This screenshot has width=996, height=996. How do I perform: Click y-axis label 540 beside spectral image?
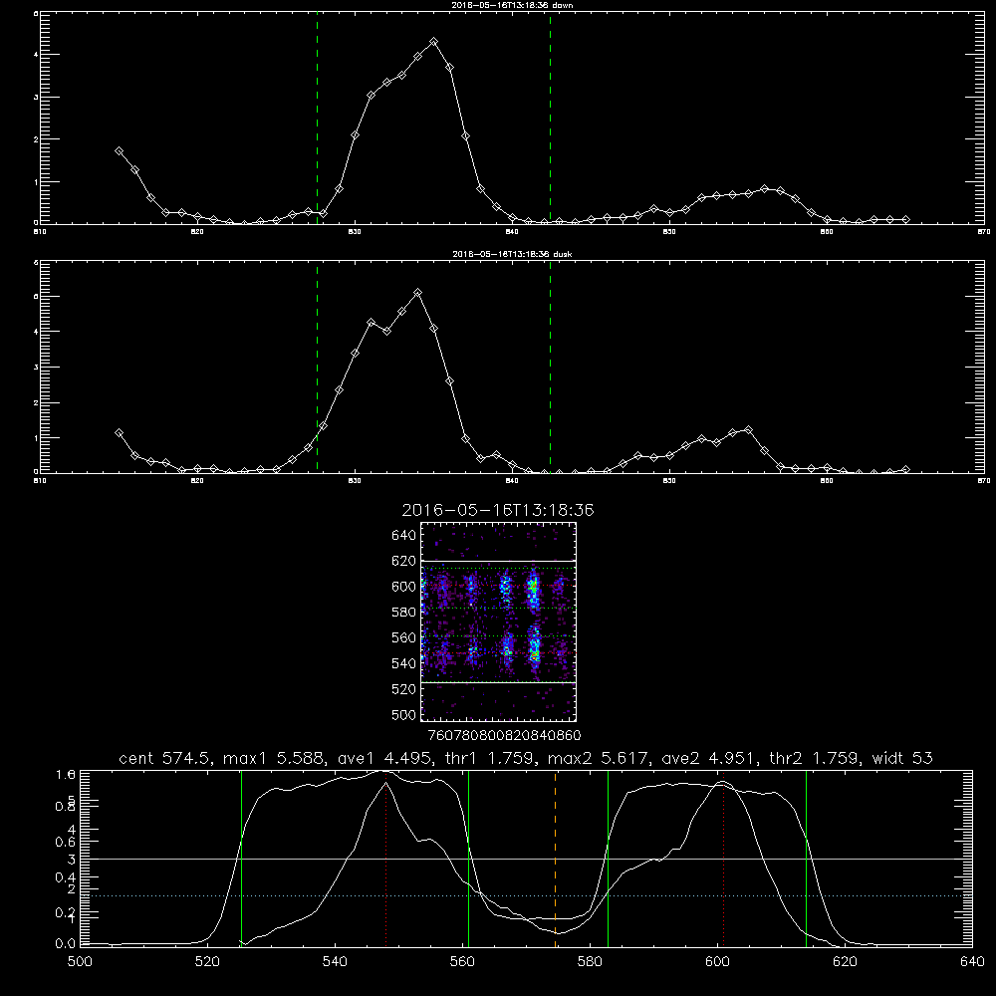pyautogui.click(x=404, y=663)
